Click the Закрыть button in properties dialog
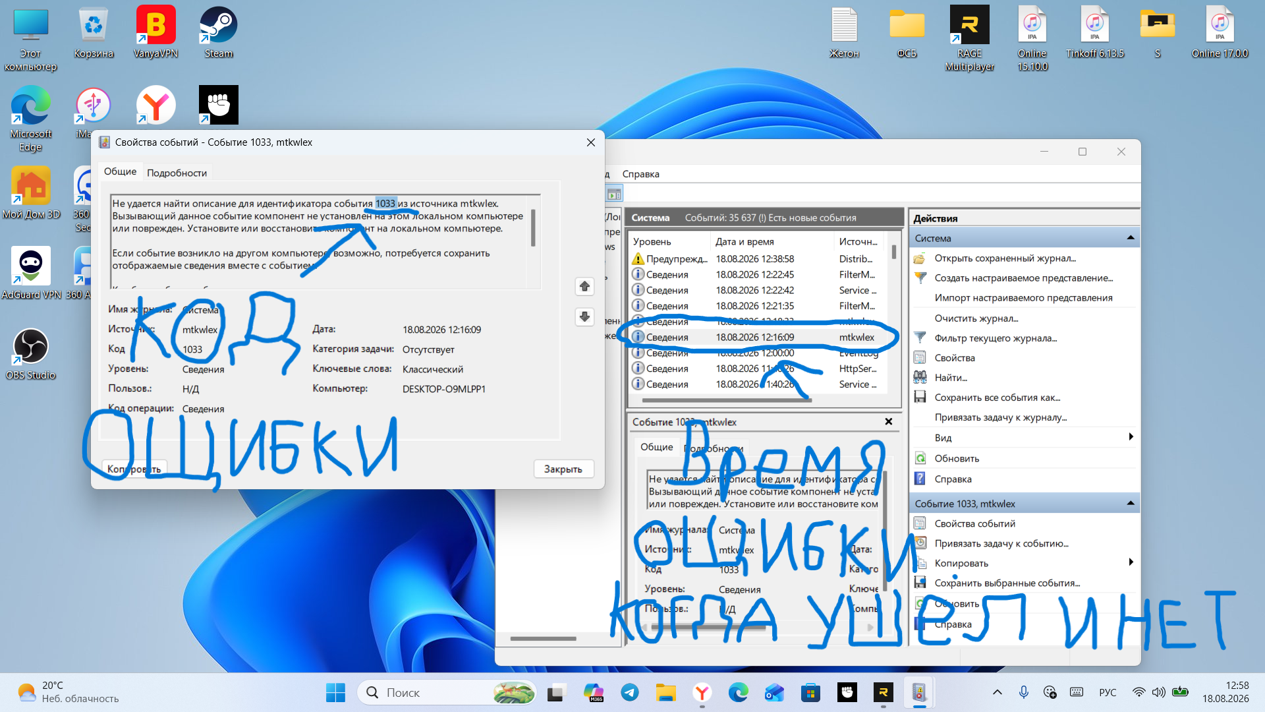 pos(563,469)
